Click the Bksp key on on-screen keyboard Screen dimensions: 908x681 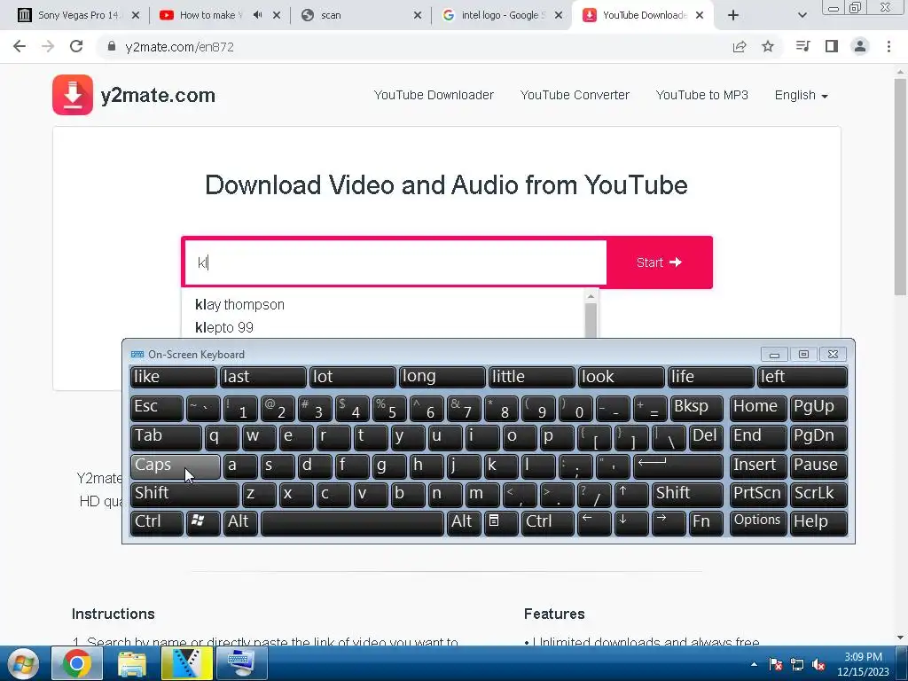coord(697,408)
